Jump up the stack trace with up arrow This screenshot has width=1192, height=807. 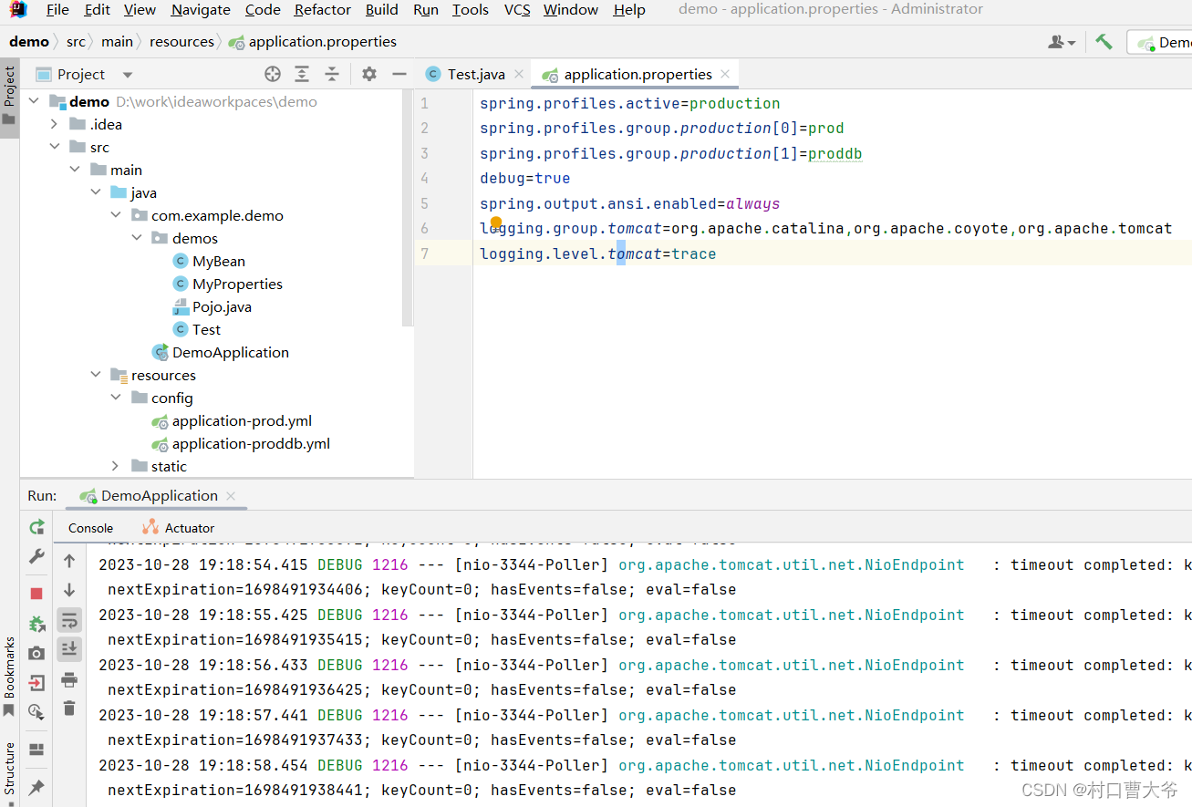[x=69, y=562]
